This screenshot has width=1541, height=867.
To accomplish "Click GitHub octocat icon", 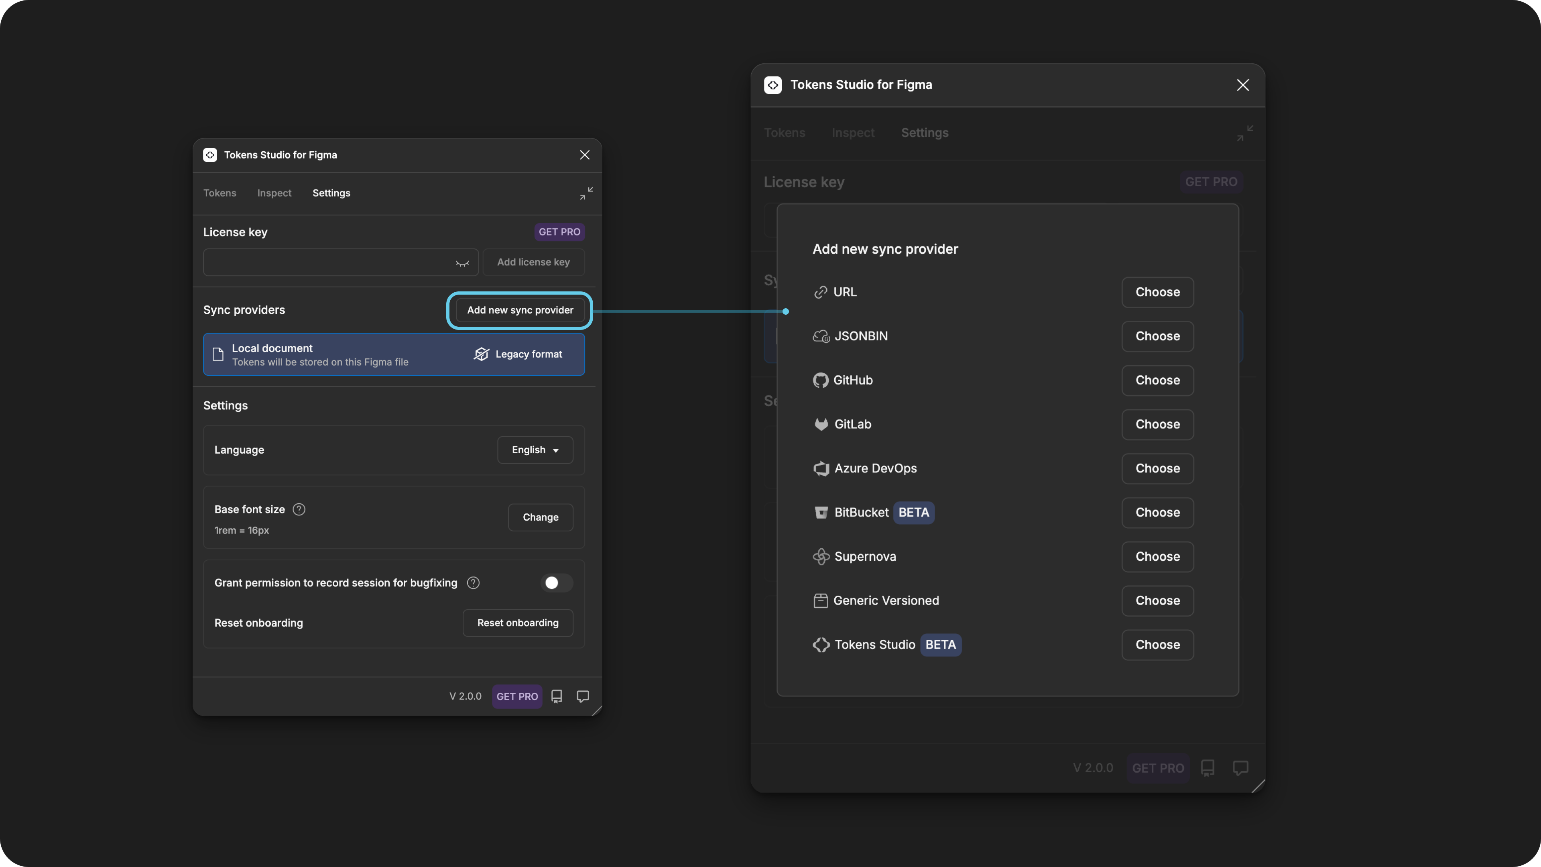I will pos(821,381).
